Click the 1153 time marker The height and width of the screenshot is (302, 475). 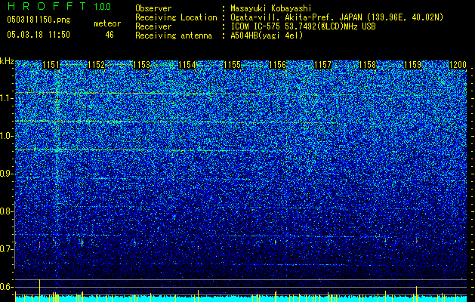point(141,65)
